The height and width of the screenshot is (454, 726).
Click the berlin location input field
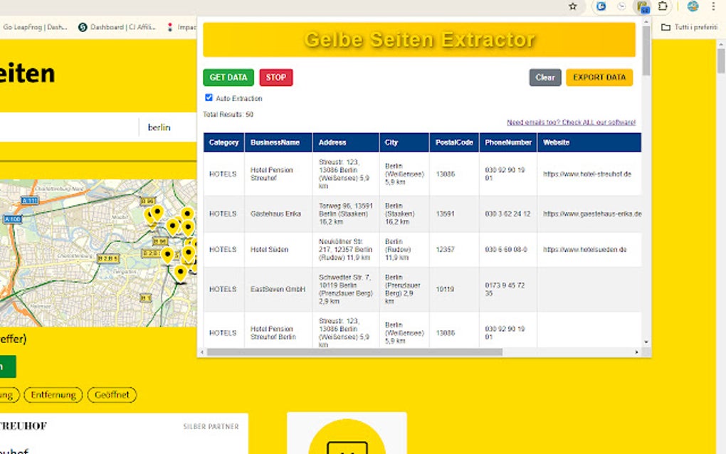[168, 127]
